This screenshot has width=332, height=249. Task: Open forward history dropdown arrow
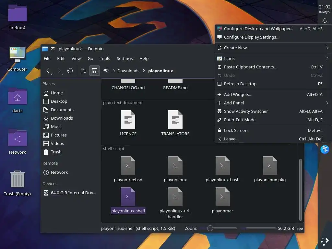pyautogui.click(x=62, y=74)
